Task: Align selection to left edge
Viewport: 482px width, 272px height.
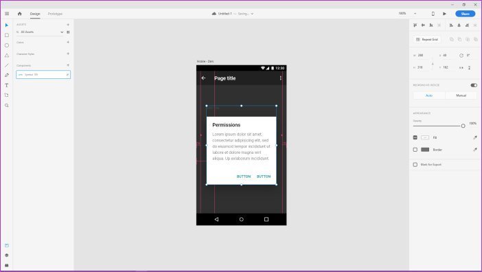Action: click(x=451, y=25)
